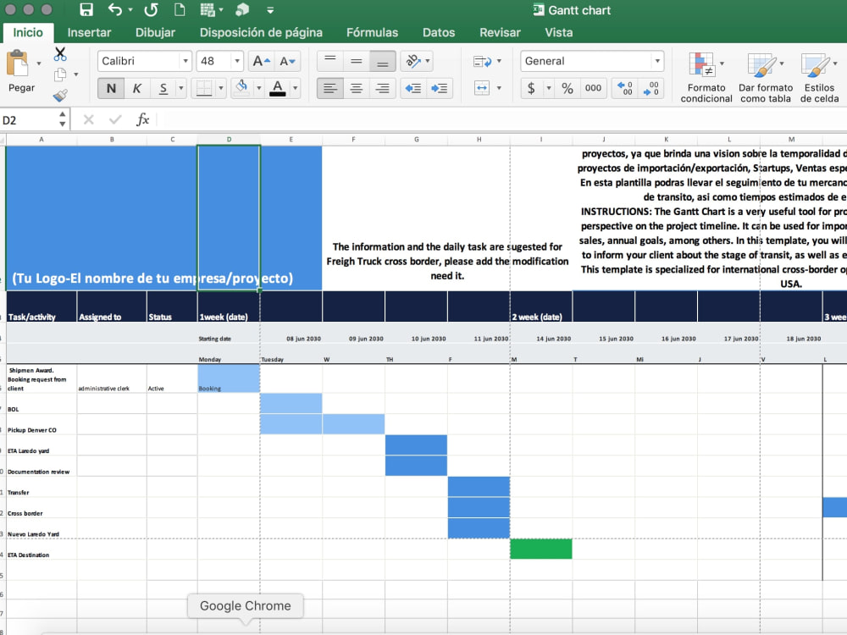Open the font size 48 dropdown

click(236, 61)
